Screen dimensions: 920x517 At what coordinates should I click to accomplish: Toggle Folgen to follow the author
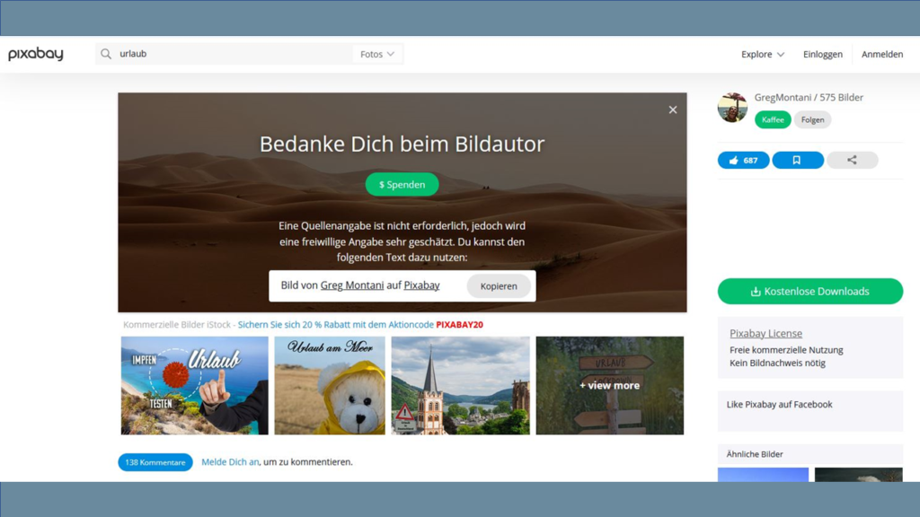point(812,119)
